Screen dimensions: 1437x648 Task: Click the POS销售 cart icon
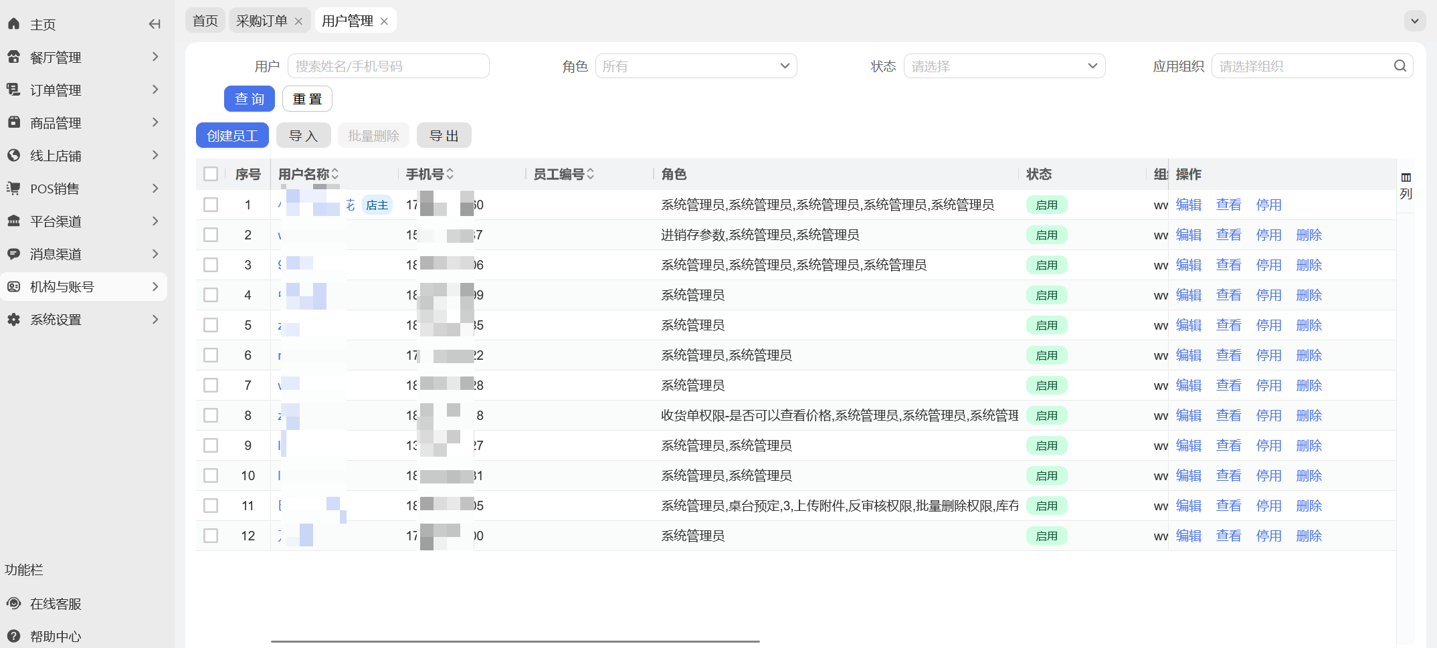coord(13,188)
